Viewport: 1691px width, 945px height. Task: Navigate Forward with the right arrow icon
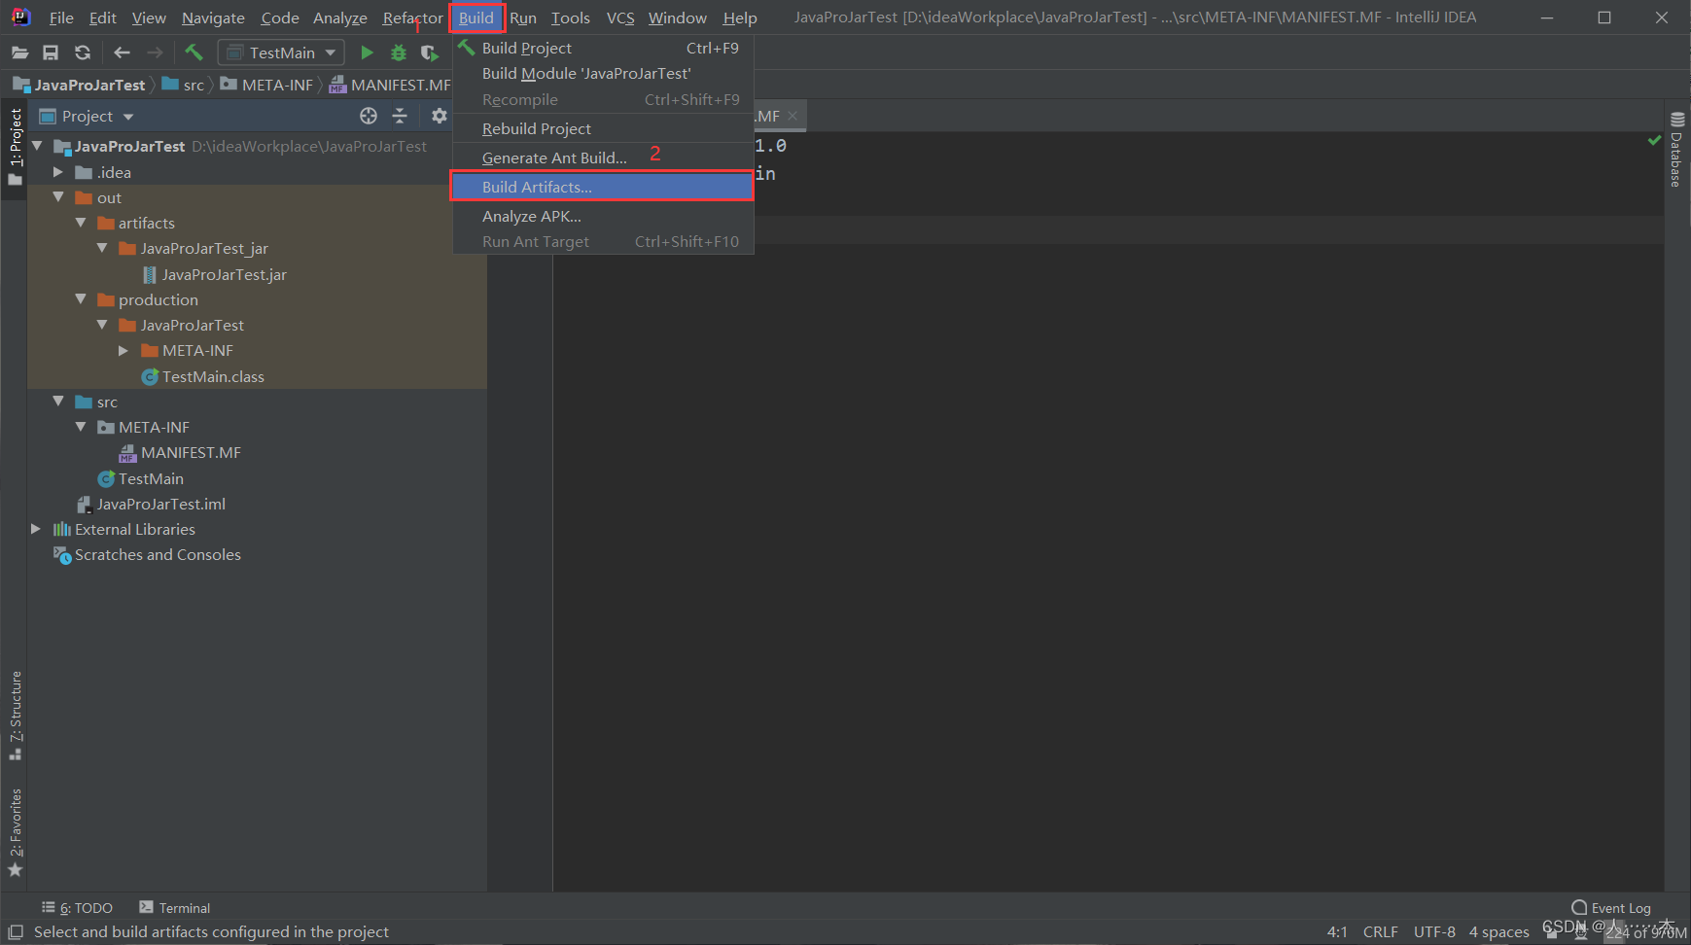[155, 52]
